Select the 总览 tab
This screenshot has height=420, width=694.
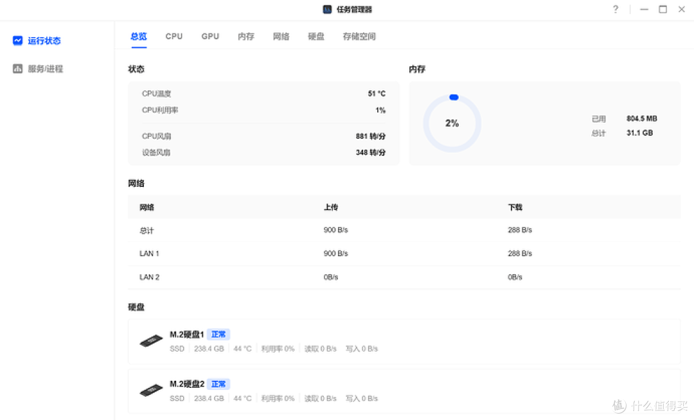point(138,37)
